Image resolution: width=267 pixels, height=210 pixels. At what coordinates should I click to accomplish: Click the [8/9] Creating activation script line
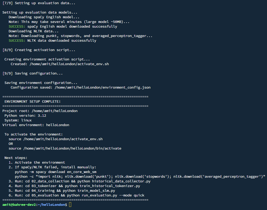[35, 50]
